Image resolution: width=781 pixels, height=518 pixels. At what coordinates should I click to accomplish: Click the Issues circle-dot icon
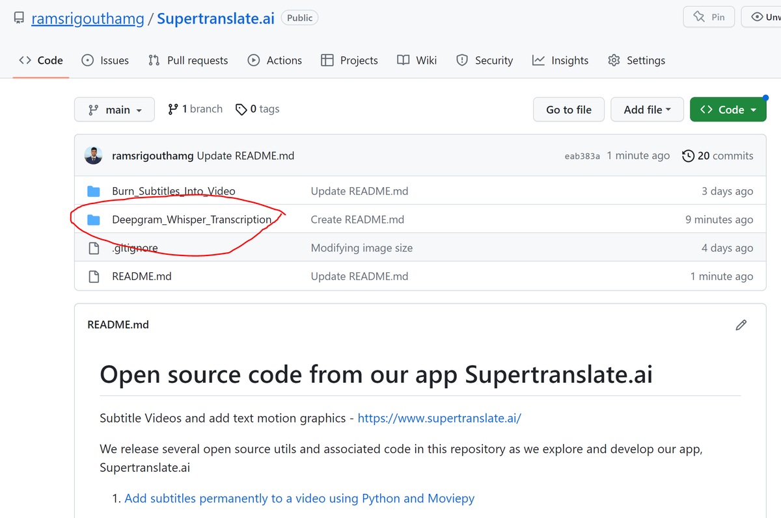pos(87,60)
